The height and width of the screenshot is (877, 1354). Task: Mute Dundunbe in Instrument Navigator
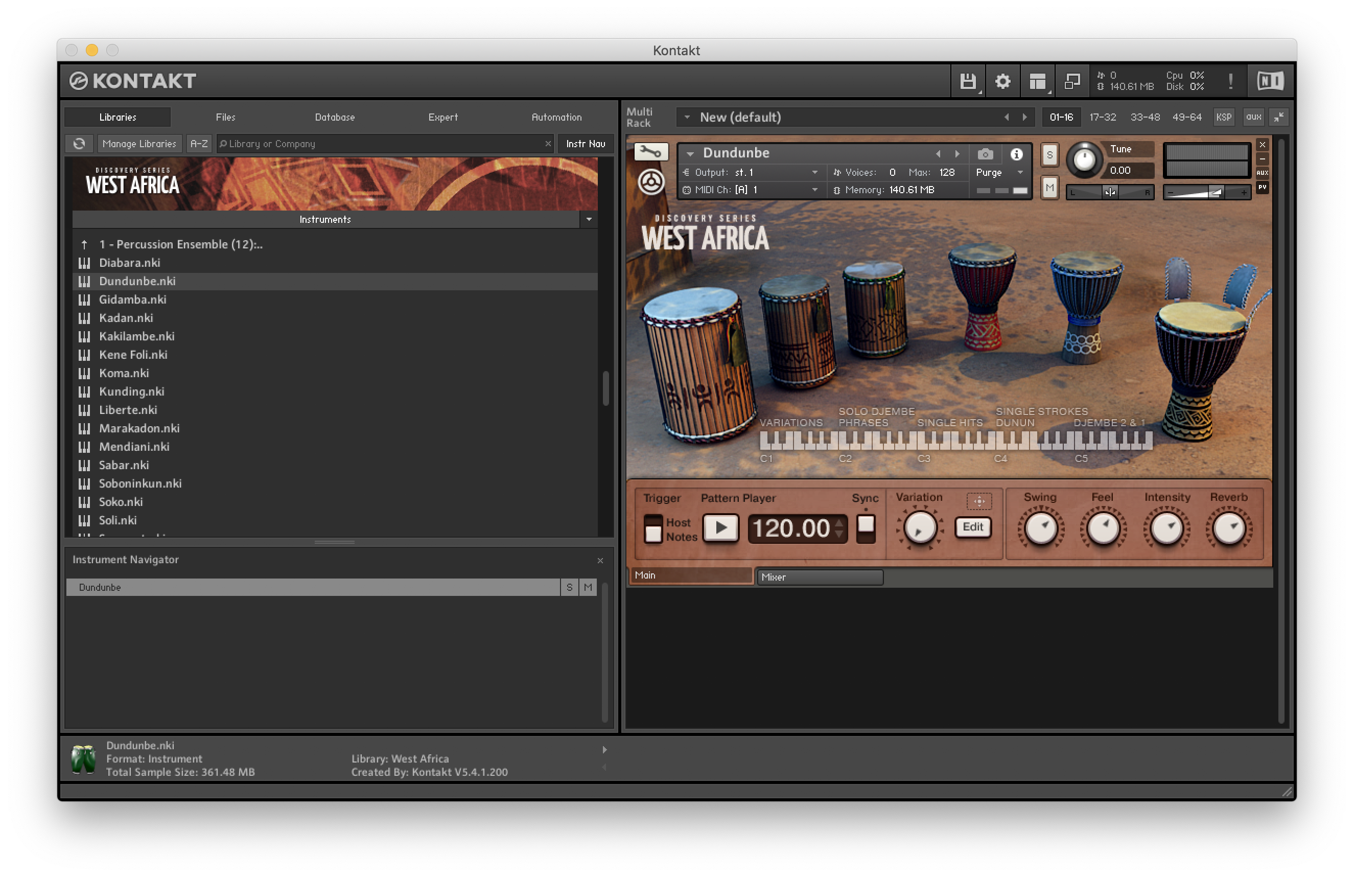click(x=588, y=587)
